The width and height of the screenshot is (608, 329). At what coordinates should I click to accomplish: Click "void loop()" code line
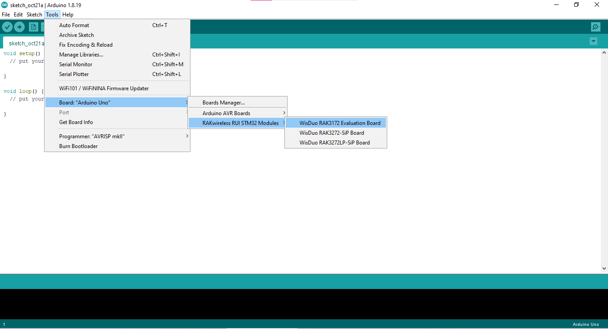pos(24,91)
